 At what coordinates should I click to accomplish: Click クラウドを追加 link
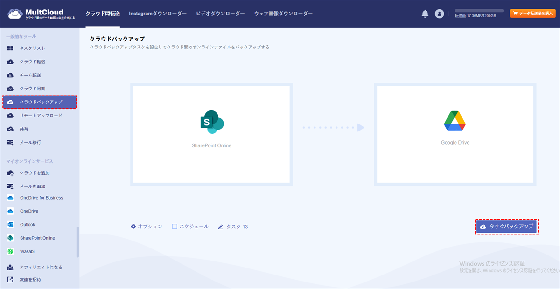35,173
